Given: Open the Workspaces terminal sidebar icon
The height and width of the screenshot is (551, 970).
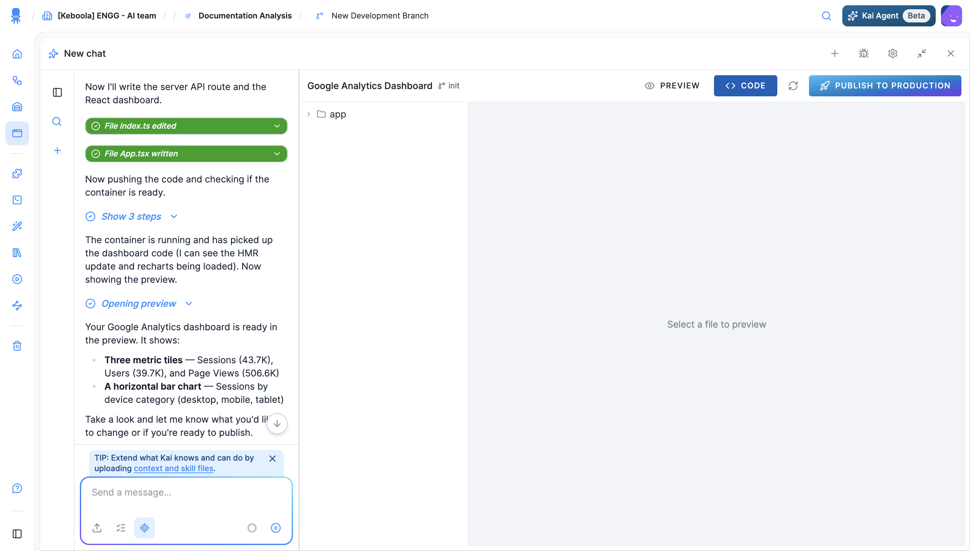Looking at the screenshot, I should point(17,200).
